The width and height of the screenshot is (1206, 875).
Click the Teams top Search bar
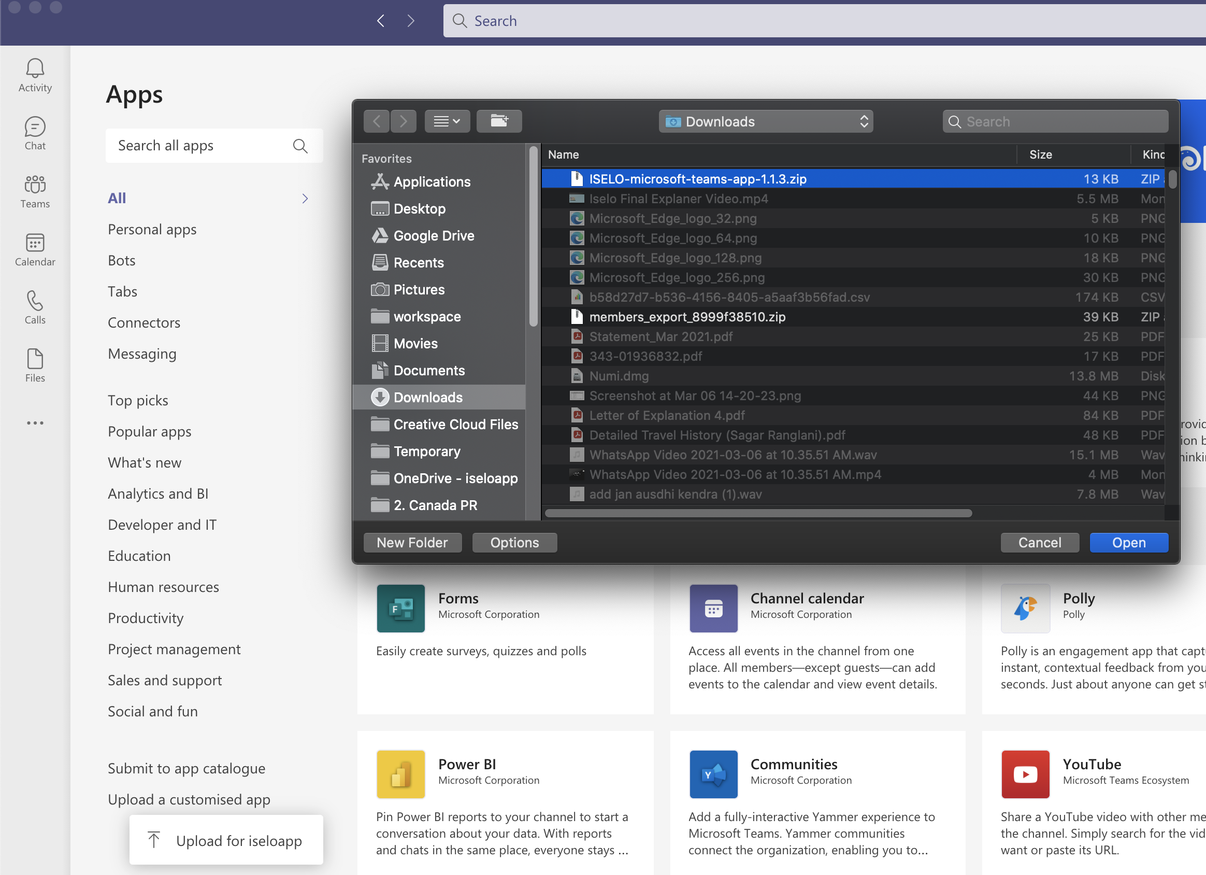coord(824,21)
